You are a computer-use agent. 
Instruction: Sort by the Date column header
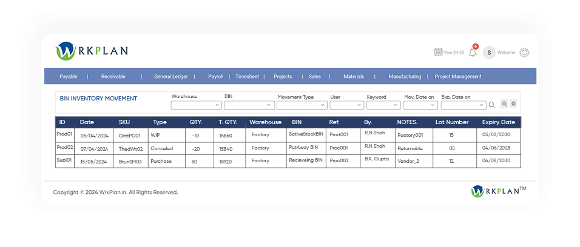[x=87, y=122]
